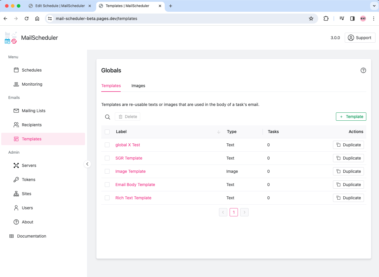Collapse the sidebar with the chevron button
This screenshot has width=379, height=277.
pyautogui.click(x=87, y=164)
